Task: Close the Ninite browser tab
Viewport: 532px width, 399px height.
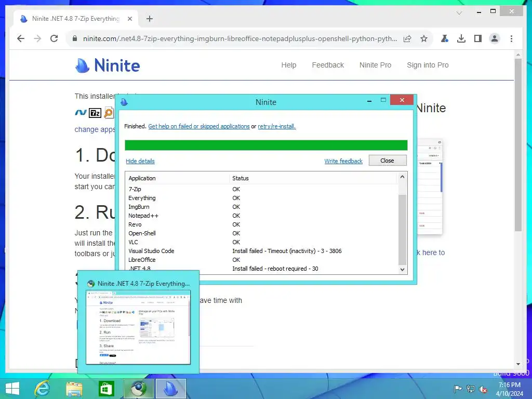Action: (x=129, y=19)
